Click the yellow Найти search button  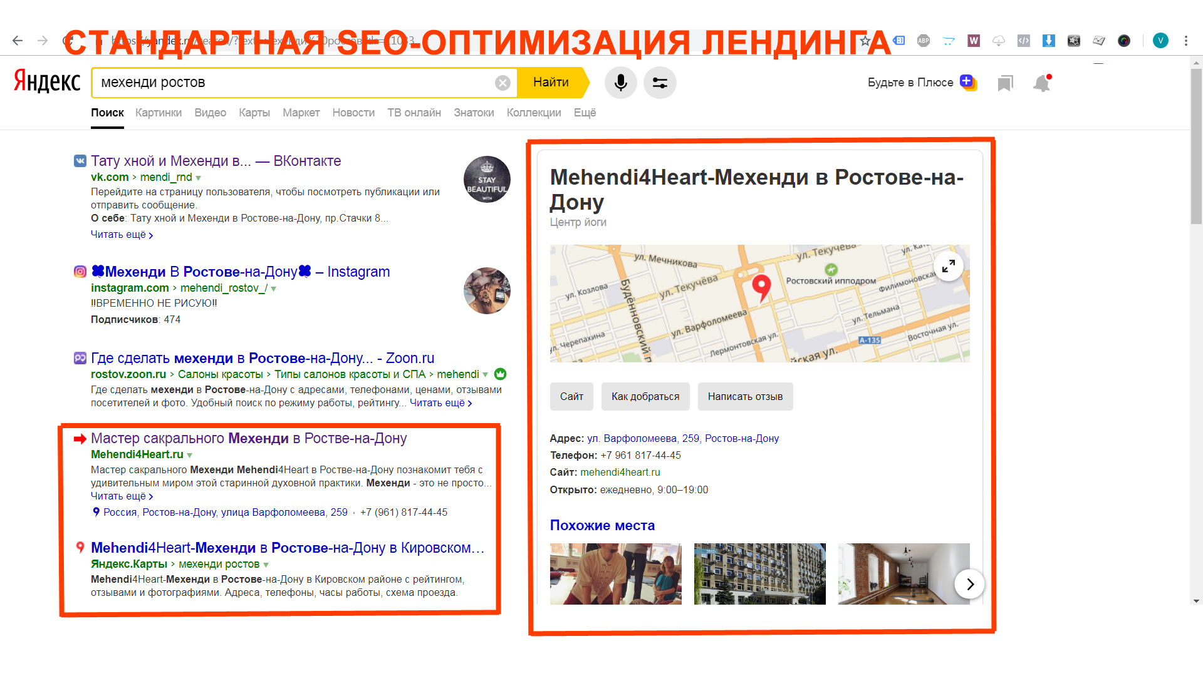pos(553,83)
